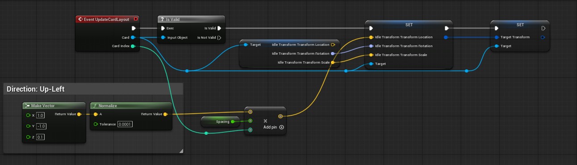Select the Make Vector node title

pyautogui.click(x=43, y=106)
